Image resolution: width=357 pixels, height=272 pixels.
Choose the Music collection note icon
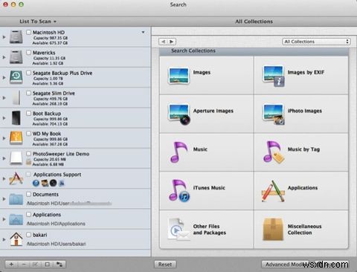(x=178, y=152)
